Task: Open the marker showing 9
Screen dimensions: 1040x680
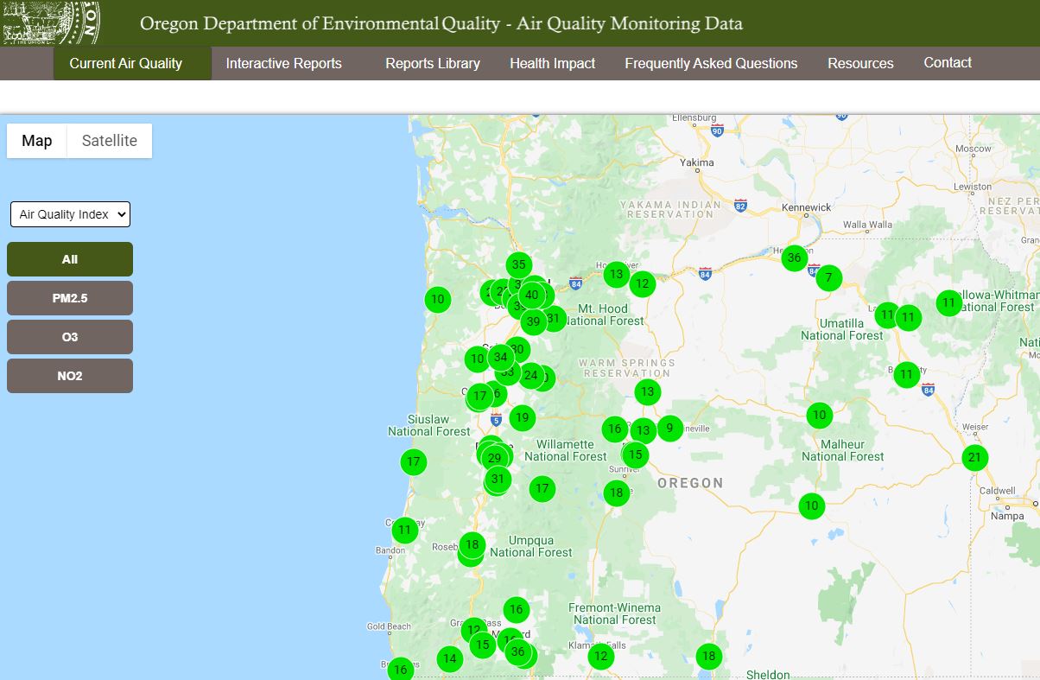Action: (669, 428)
